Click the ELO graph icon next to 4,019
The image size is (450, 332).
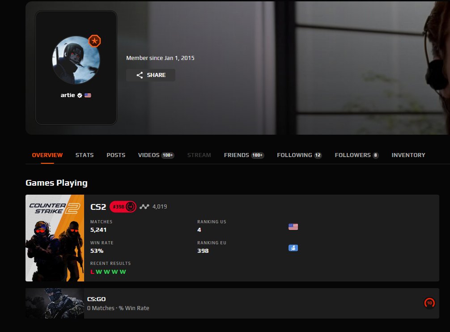144,207
